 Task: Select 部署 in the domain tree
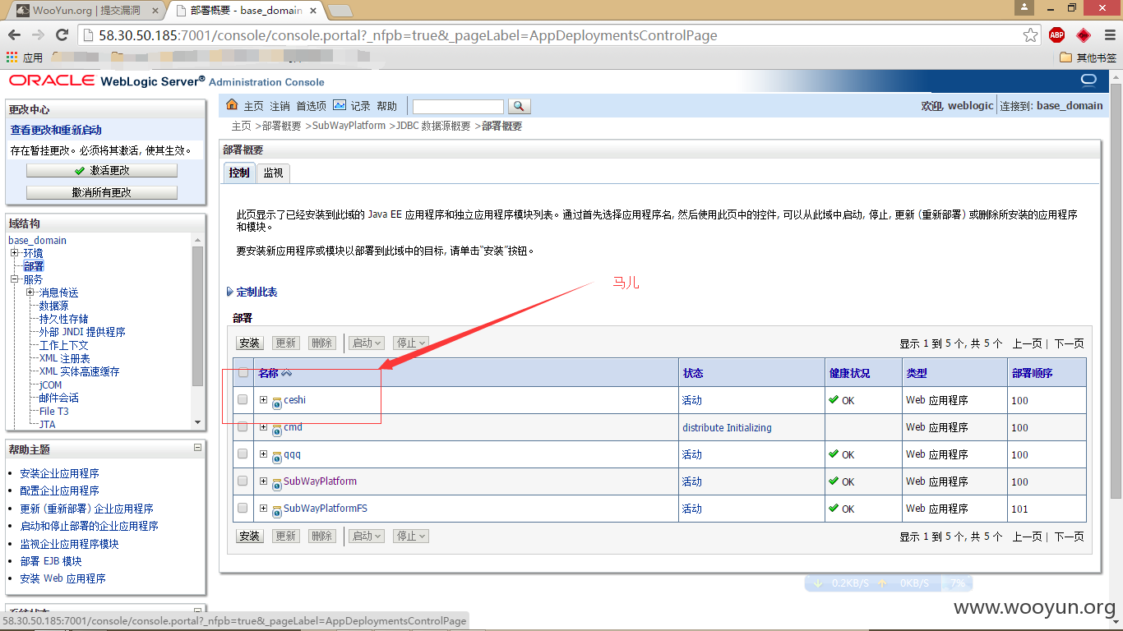[34, 265]
